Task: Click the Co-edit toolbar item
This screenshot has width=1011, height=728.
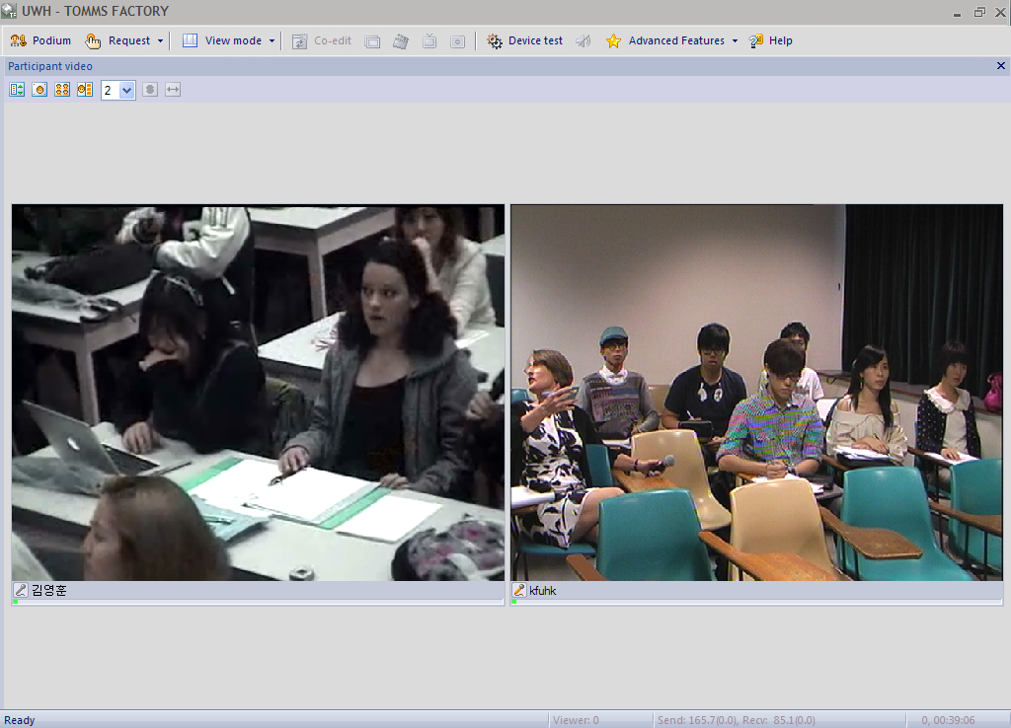Action: coord(322,40)
